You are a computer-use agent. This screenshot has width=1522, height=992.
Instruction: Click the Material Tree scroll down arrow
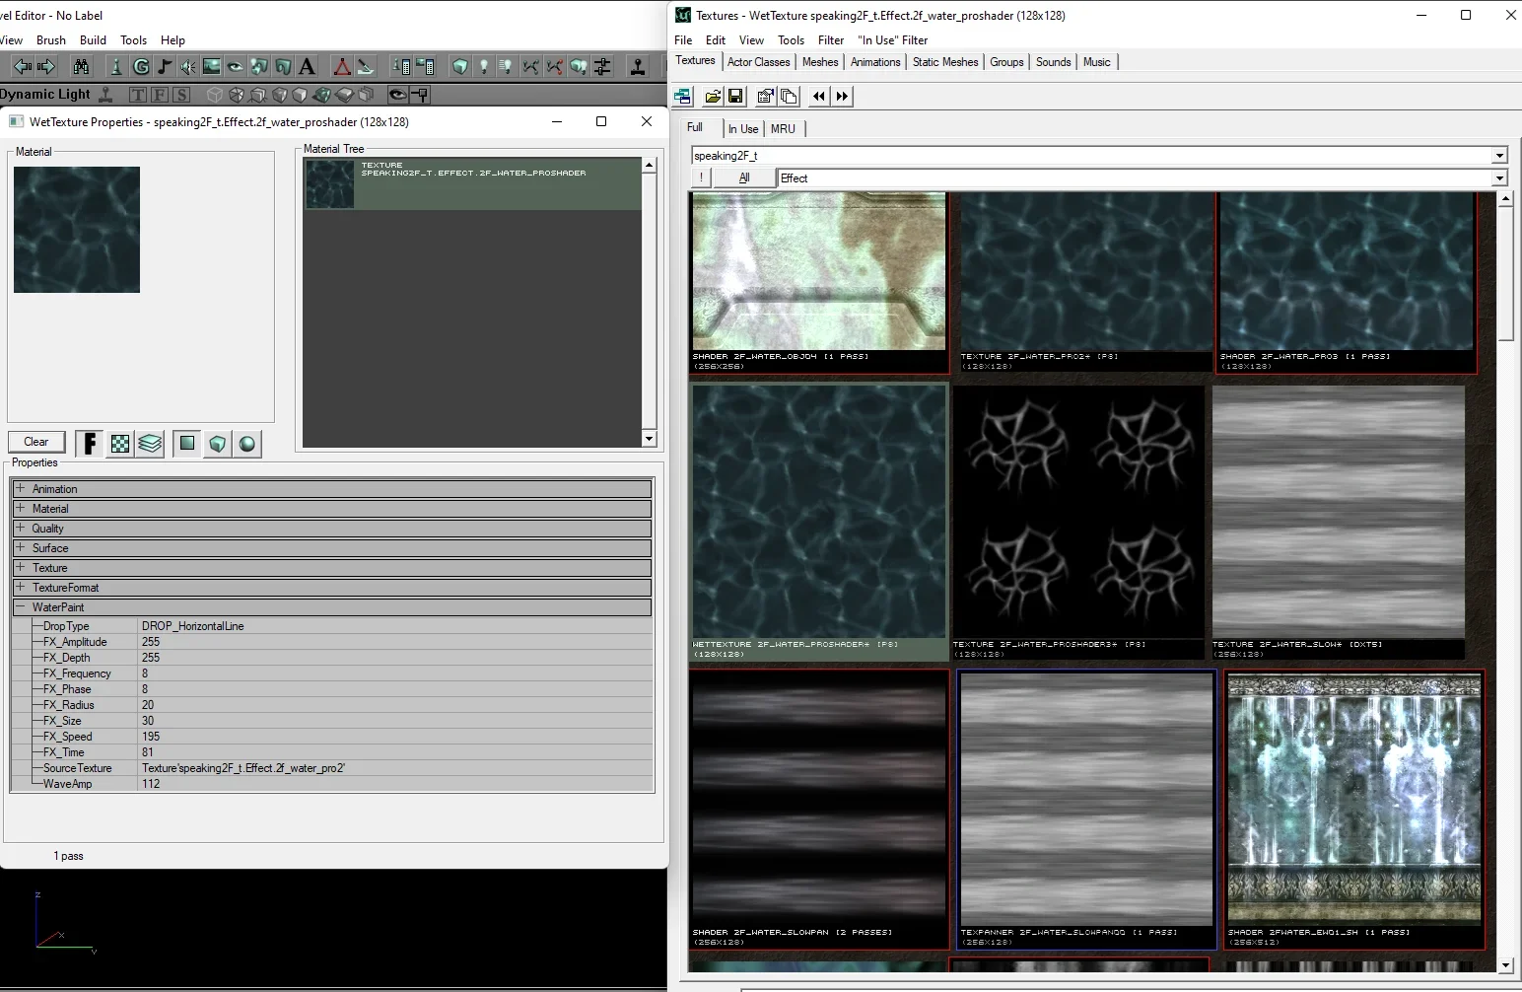[x=649, y=439]
